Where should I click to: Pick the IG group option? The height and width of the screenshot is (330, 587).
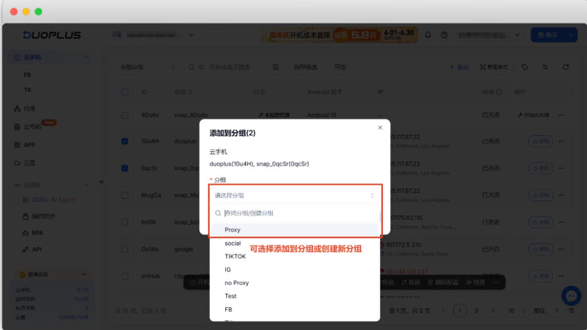[x=295, y=270]
